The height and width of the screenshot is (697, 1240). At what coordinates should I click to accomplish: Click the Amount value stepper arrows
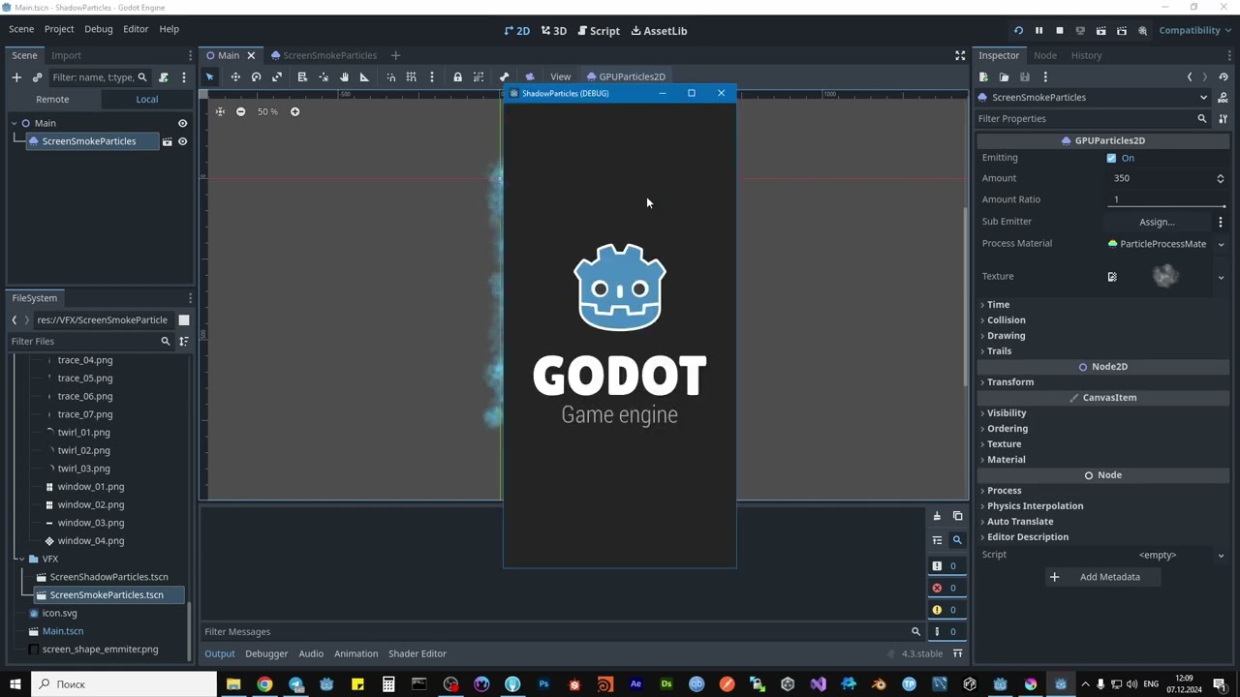pyautogui.click(x=1221, y=178)
